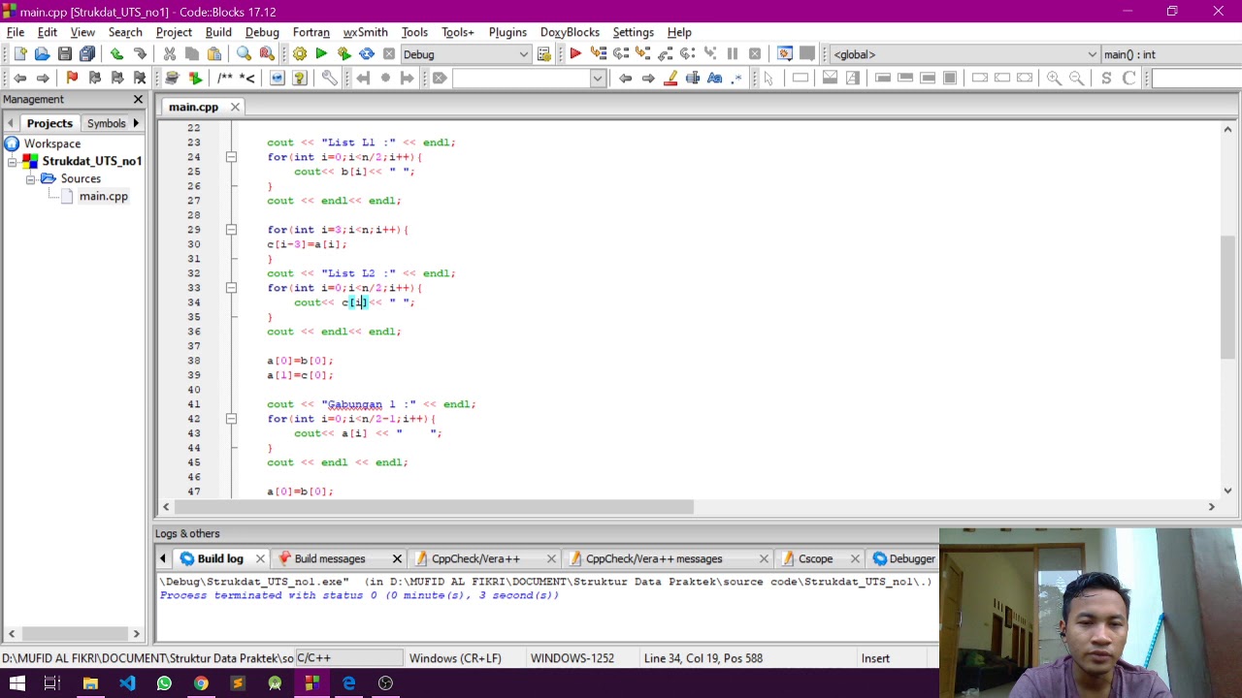Open the Build menu
Screen dimensions: 1242x698
click(218, 32)
